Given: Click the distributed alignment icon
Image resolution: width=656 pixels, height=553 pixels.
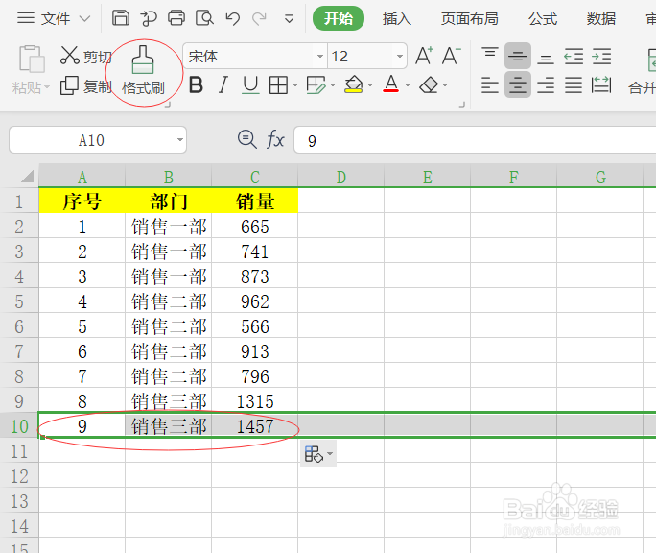Looking at the screenshot, I should click(x=601, y=85).
